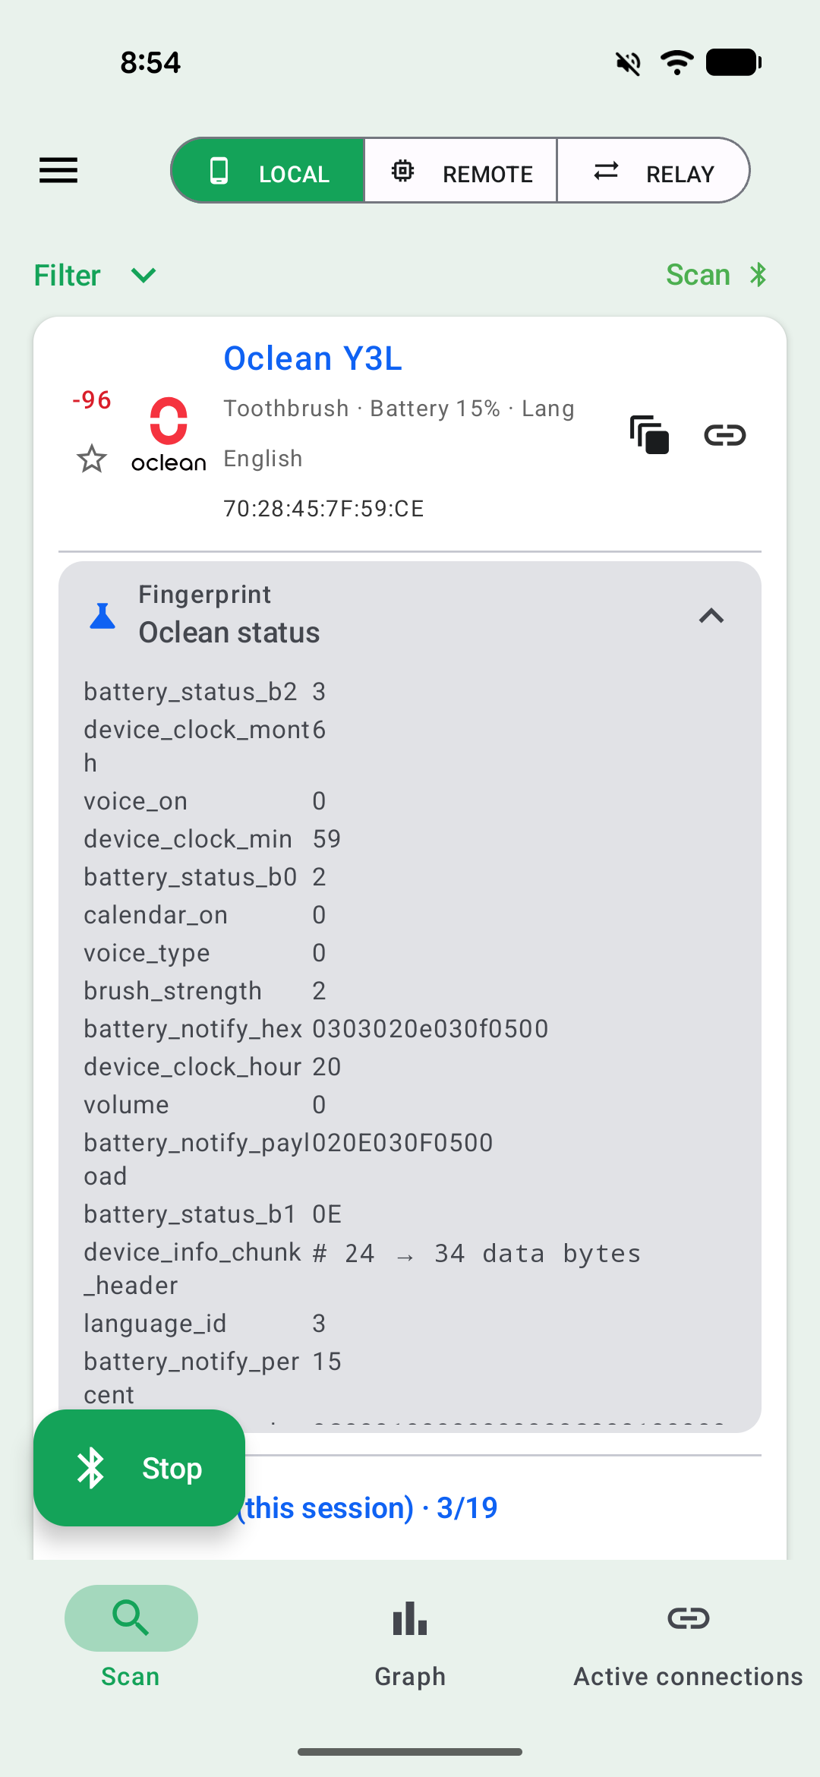Open the Oclean Y3L device title
This screenshot has width=820, height=1777.
pyautogui.click(x=313, y=358)
